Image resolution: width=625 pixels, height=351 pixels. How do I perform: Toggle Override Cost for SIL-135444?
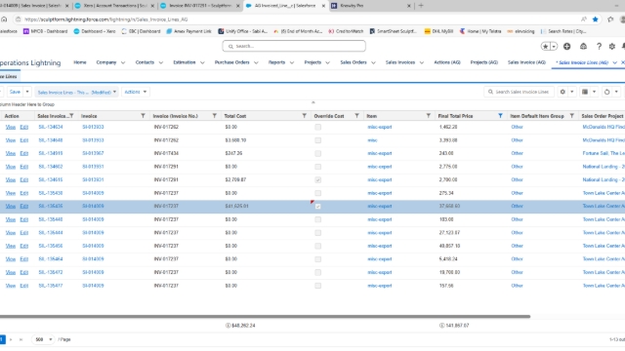[317, 233]
